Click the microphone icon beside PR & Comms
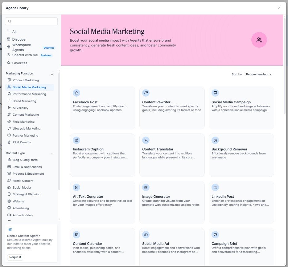 tap(9, 142)
